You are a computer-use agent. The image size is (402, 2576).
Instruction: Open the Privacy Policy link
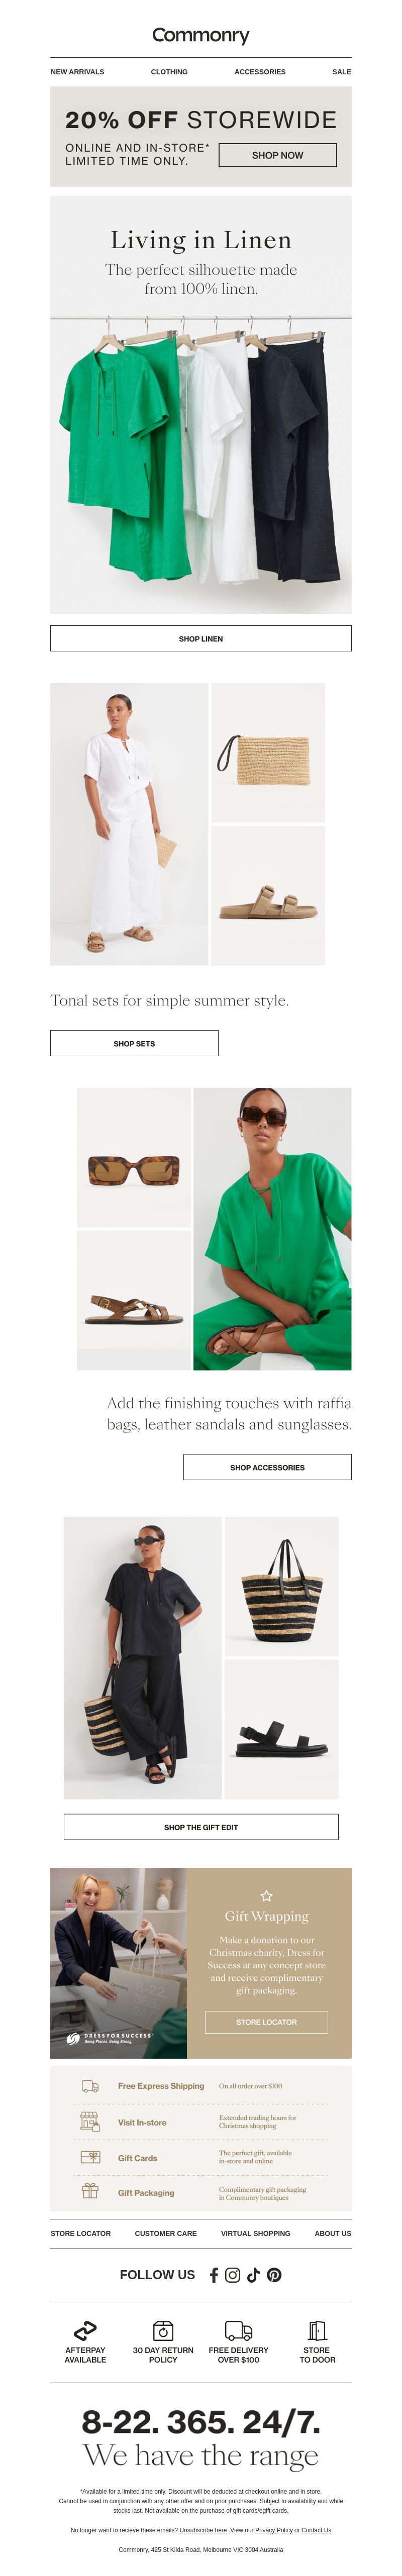pyautogui.click(x=273, y=2530)
